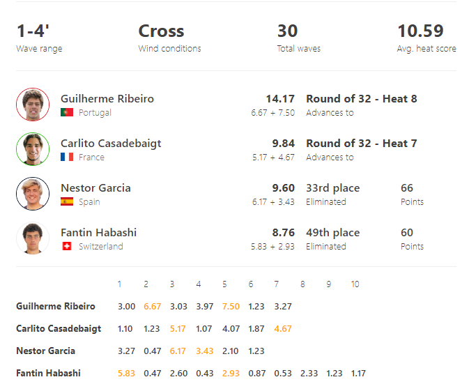
Task: Click Nestor Garcia's profile photo
Action: (x=33, y=194)
